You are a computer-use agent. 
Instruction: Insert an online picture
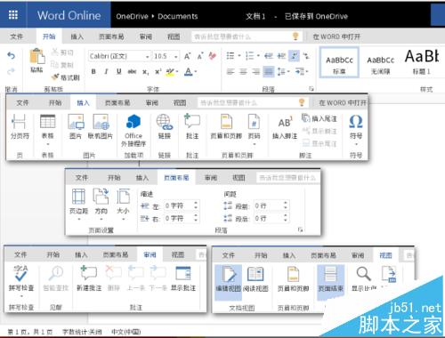(101, 126)
